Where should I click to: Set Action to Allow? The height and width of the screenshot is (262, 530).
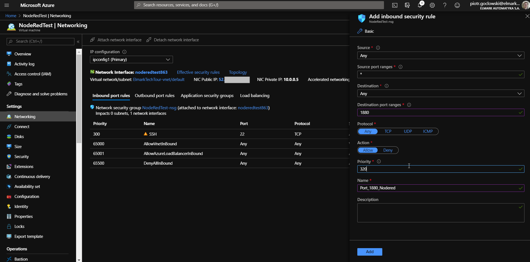click(368, 150)
